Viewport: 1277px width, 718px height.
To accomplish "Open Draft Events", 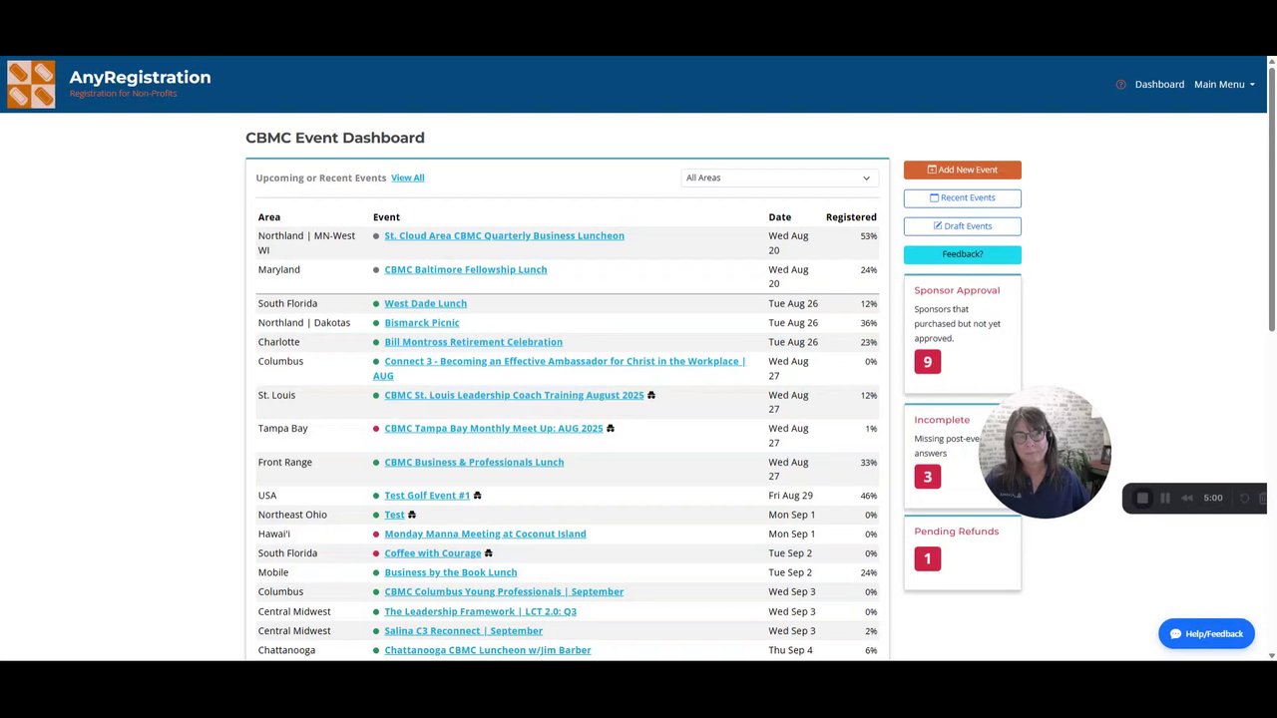I will pyautogui.click(x=962, y=226).
